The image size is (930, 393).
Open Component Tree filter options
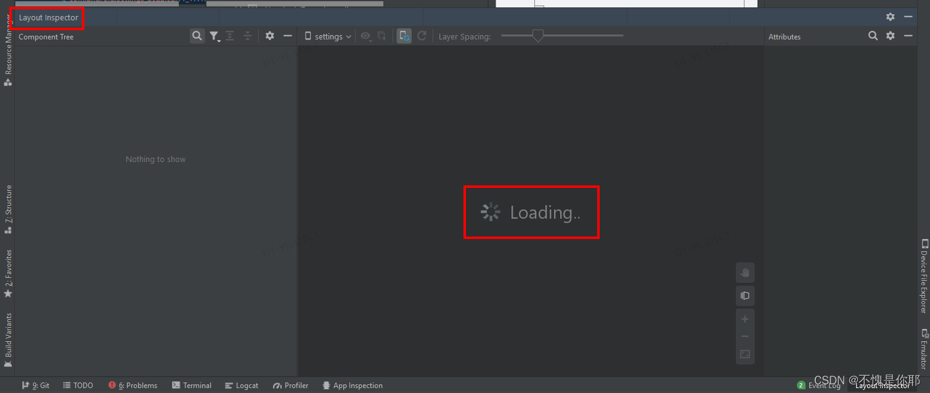click(x=214, y=36)
